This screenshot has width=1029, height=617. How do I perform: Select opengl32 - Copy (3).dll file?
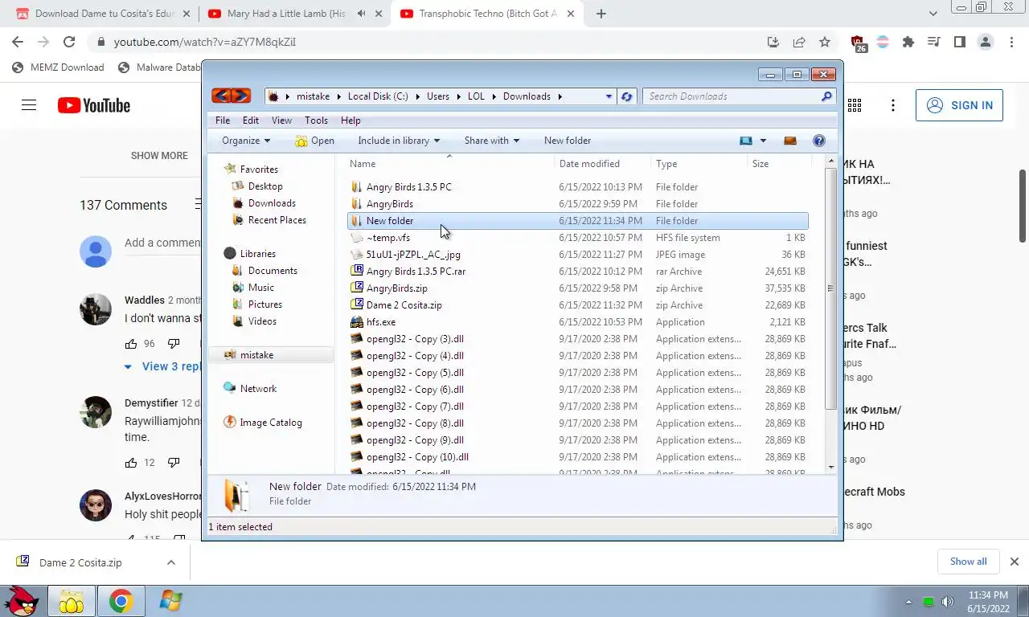click(415, 339)
